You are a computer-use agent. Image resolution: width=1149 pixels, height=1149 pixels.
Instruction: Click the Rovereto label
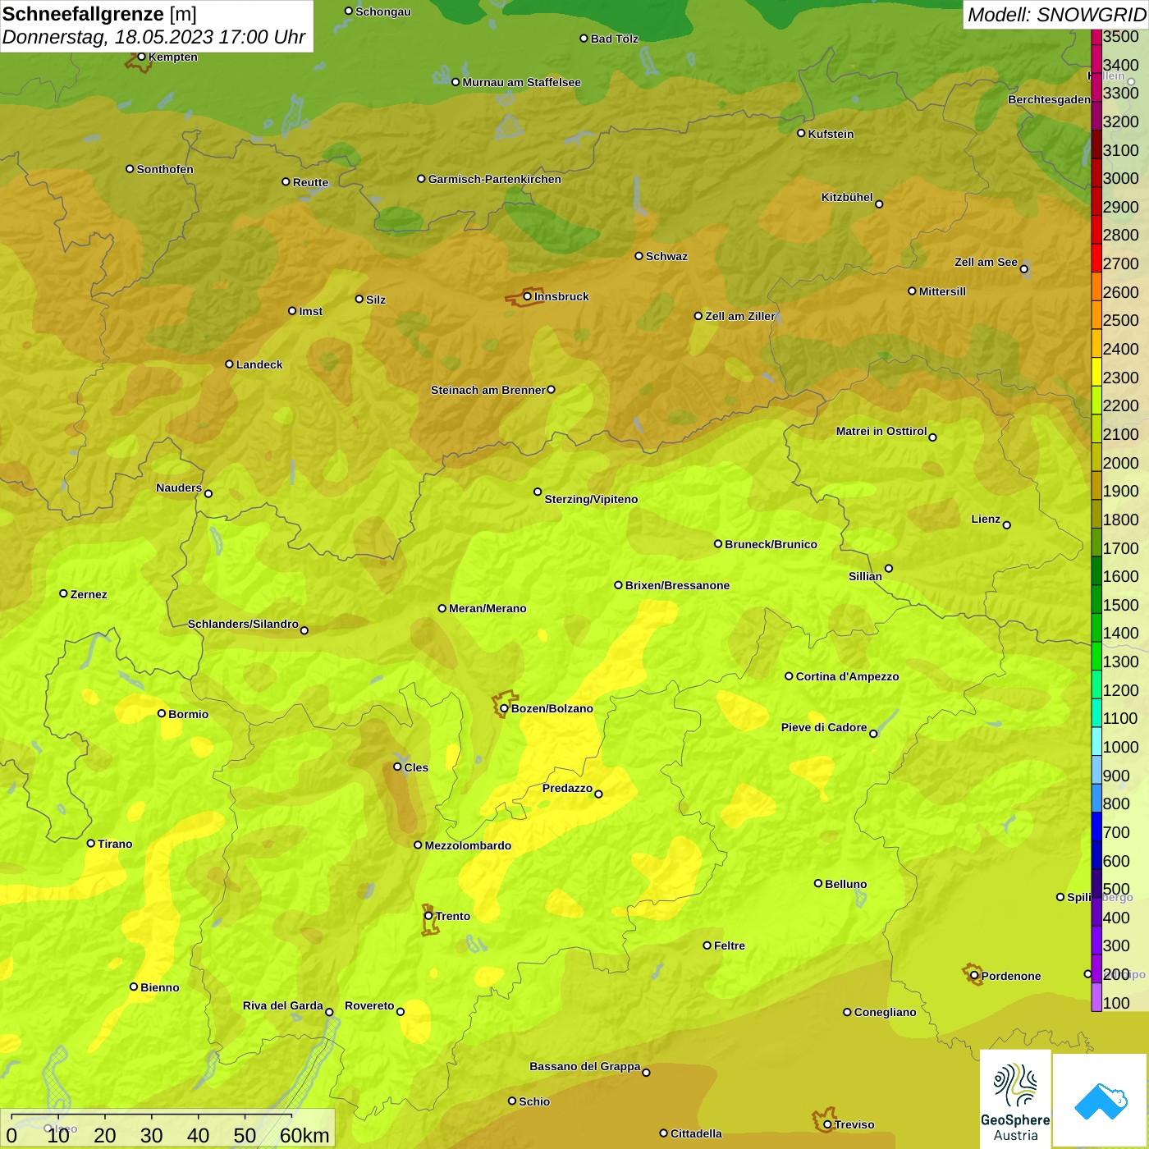[x=369, y=1005]
